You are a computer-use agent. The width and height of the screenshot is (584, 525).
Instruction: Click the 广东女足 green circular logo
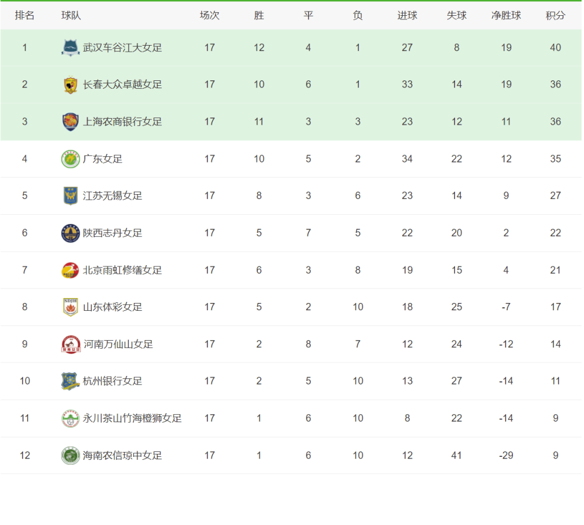pyautogui.click(x=71, y=159)
